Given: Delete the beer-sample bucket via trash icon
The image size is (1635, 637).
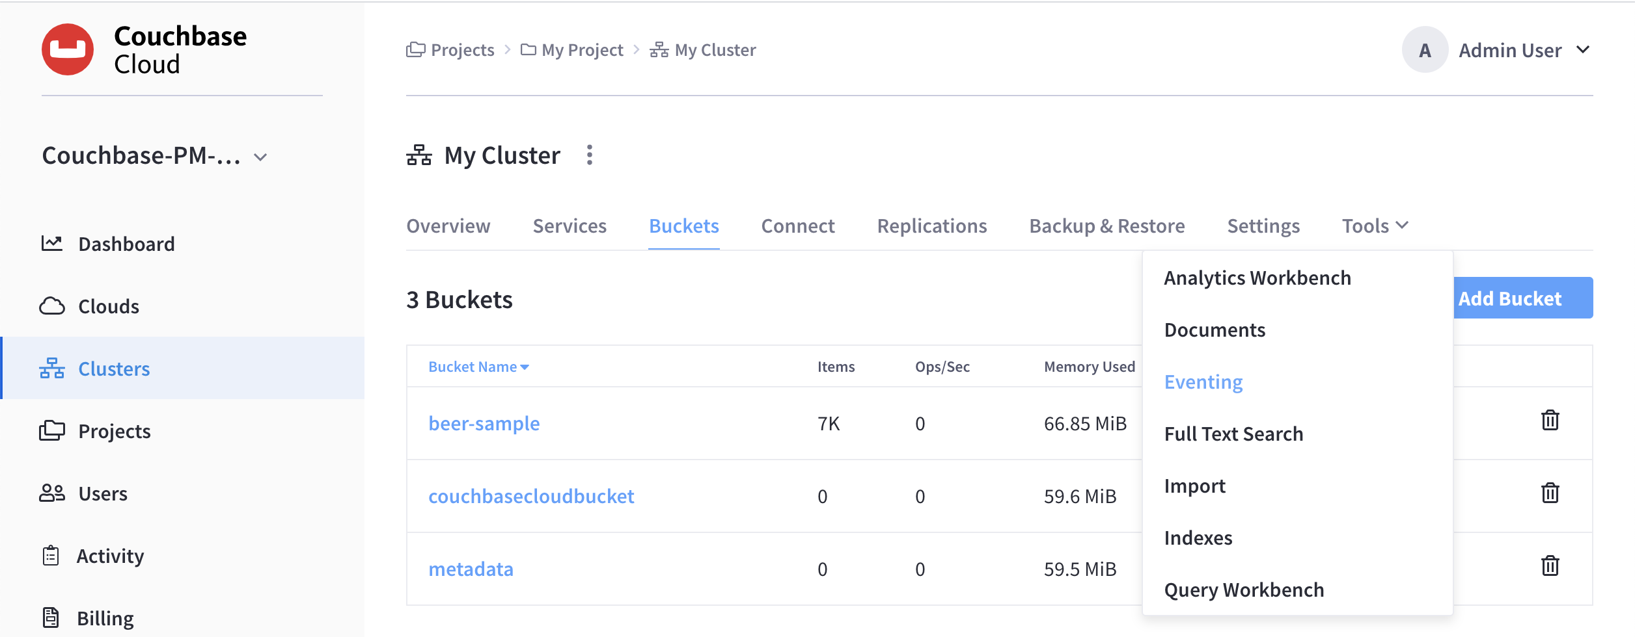Looking at the screenshot, I should click(1550, 421).
